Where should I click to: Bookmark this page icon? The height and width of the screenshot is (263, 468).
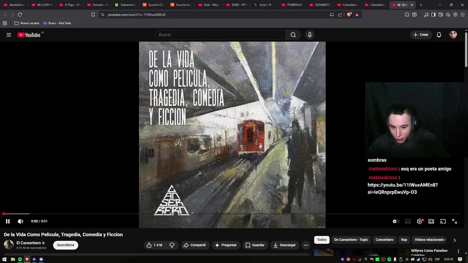tap(93, 15)
